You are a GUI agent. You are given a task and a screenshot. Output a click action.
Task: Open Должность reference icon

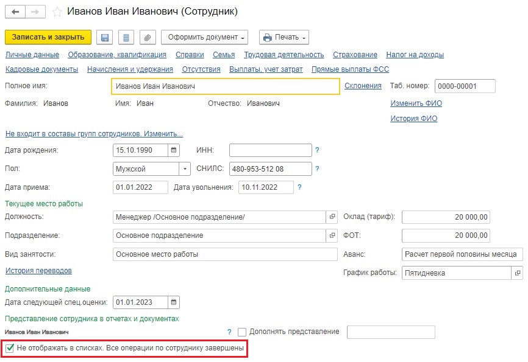[332, 217]
